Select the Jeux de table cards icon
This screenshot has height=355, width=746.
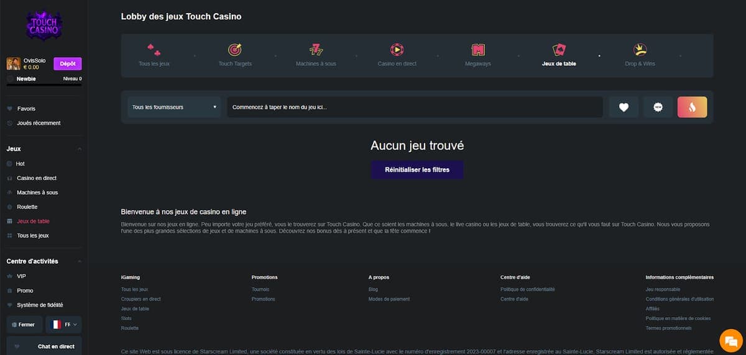coord(559,49)
